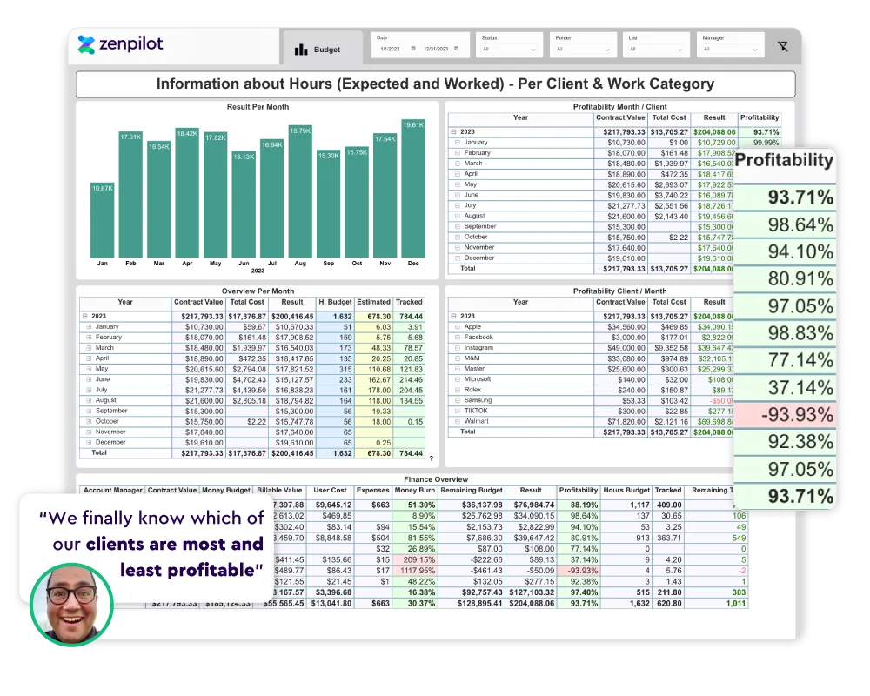Collapse the 2023 row in Overview Per Month

coord(85,316)
